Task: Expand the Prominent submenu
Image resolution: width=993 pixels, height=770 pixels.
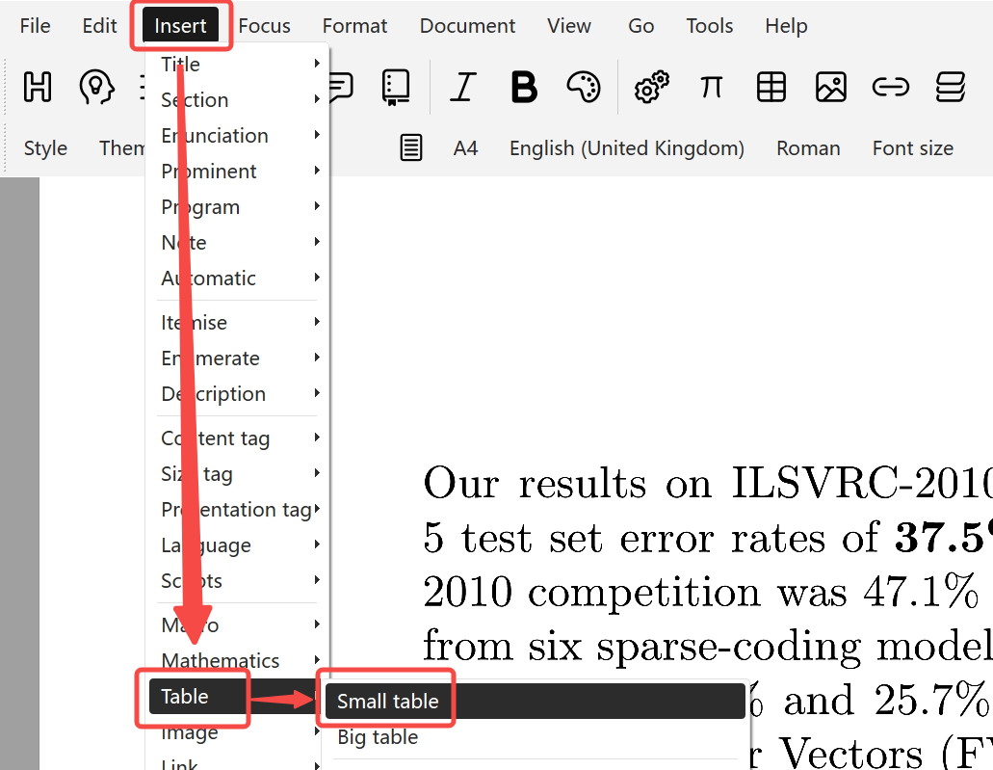Action: click(238, 172)
